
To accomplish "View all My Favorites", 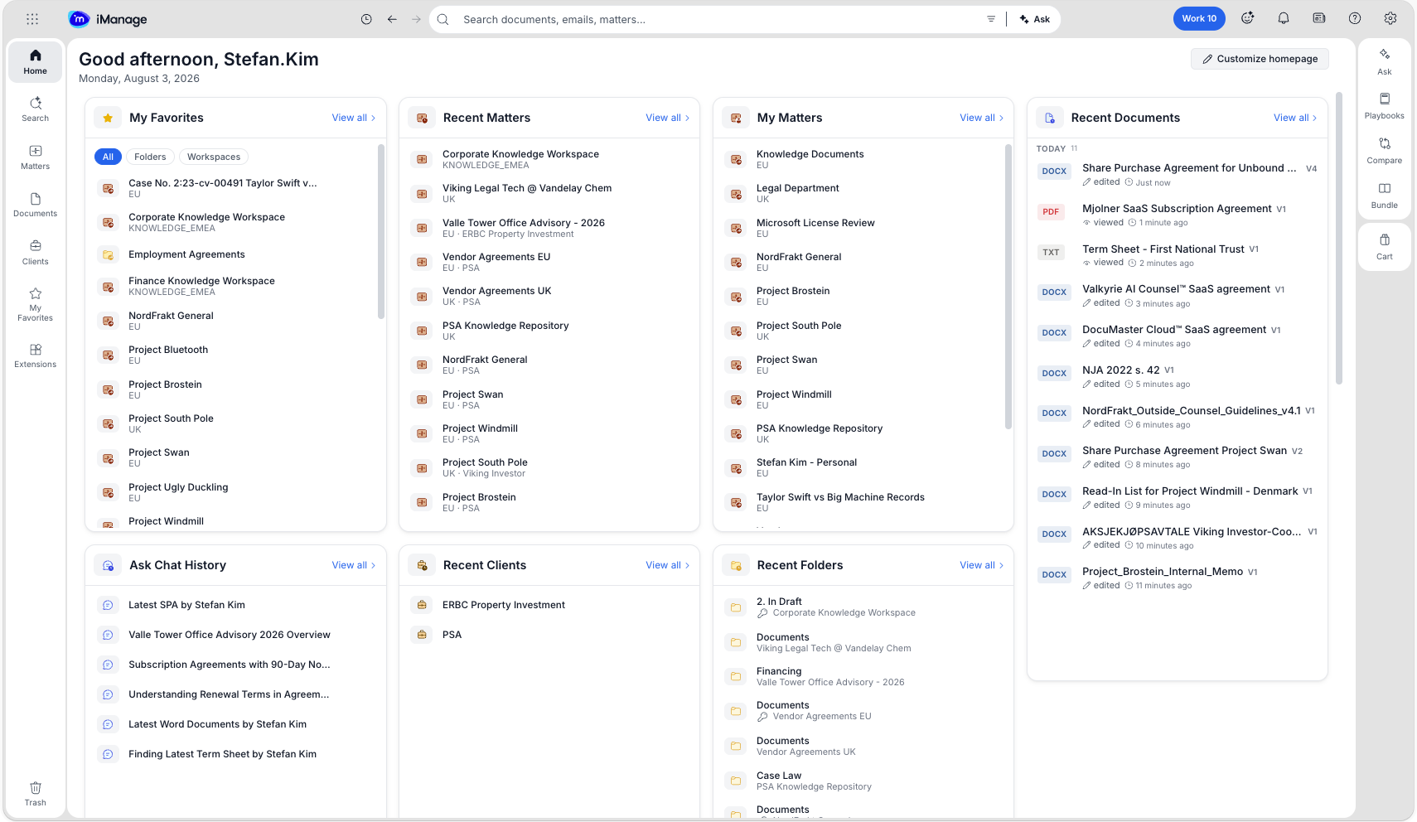I will pyautogui.click(x=354, y=118).
